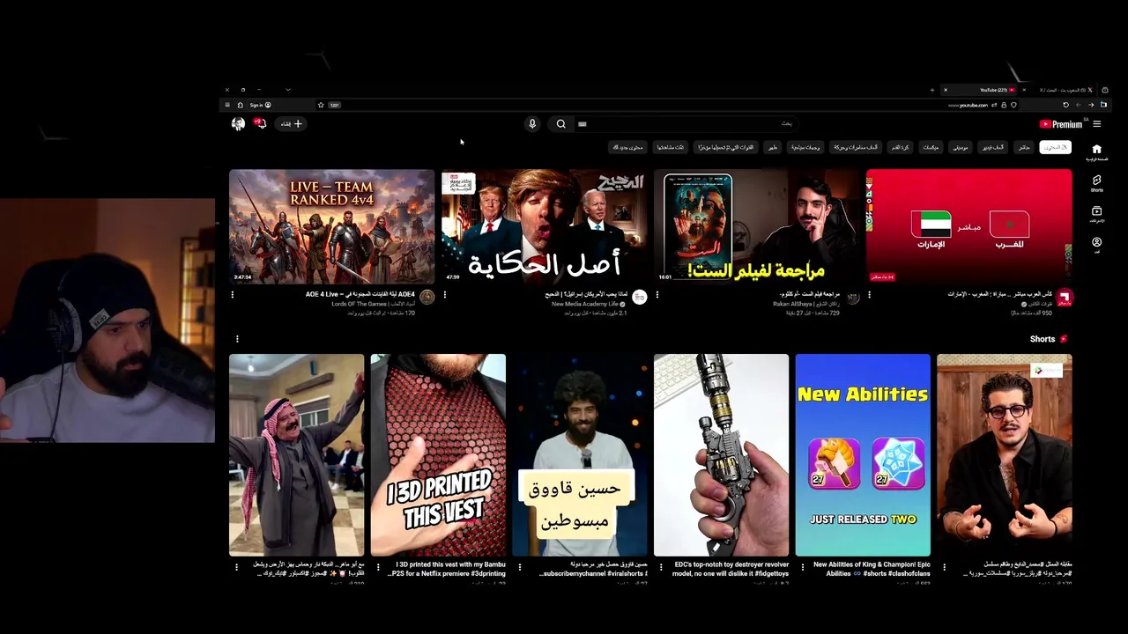Open the حسين قاووق مبسوطين short
Viewport: 1128px width, 634px height.
[580, 455]
